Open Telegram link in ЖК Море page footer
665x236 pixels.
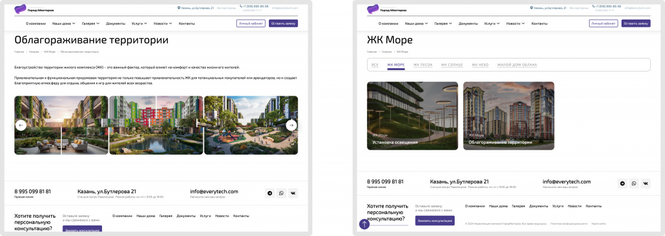click(x=622, y=183)
